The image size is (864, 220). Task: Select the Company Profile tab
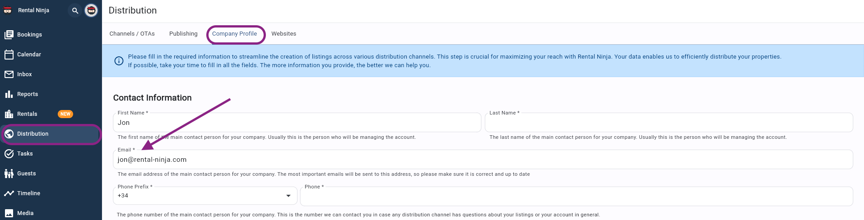[x=235, y=34]
